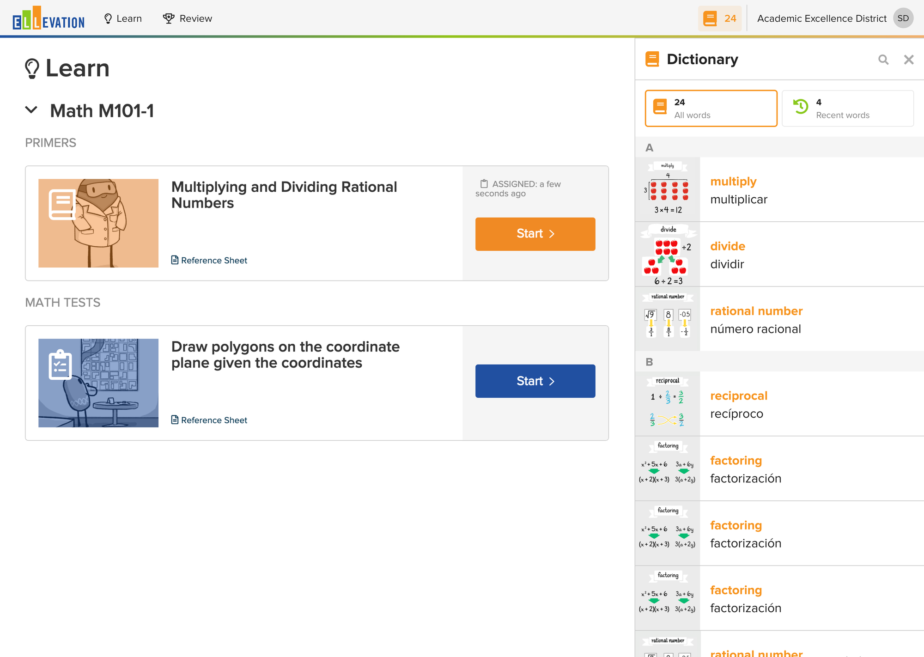
Task: Select the rational number dictionary entry
Action: point(756,319)
